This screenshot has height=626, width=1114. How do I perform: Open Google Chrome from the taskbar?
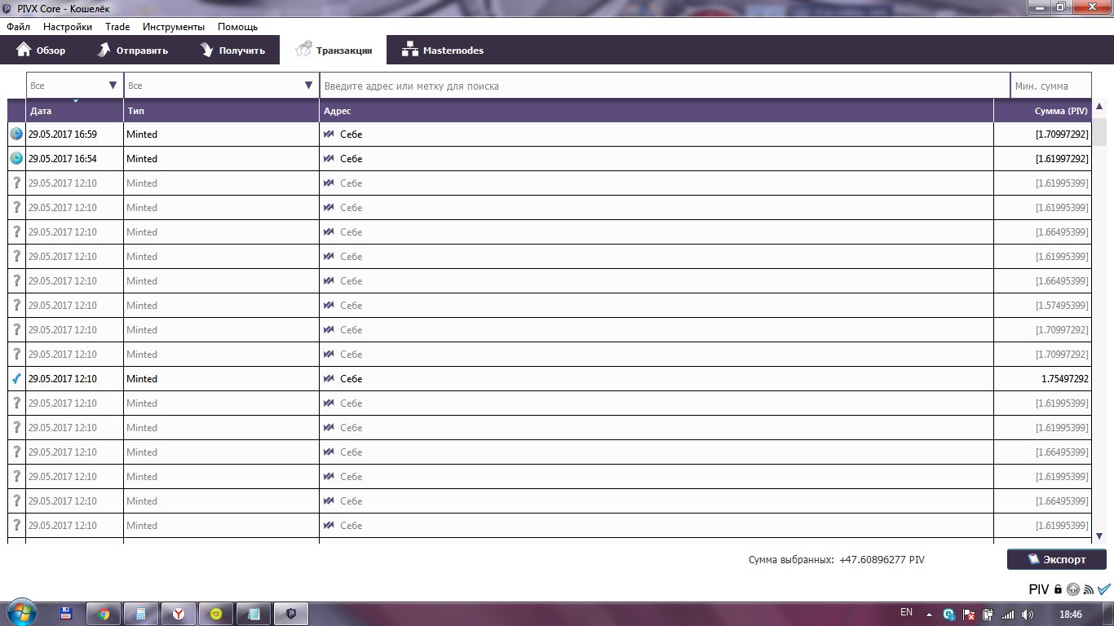point(104,614)
